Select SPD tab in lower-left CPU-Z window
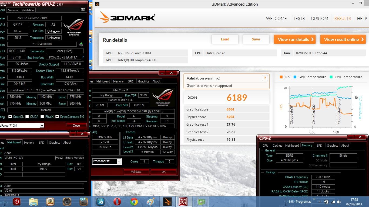 coord(41,143)
